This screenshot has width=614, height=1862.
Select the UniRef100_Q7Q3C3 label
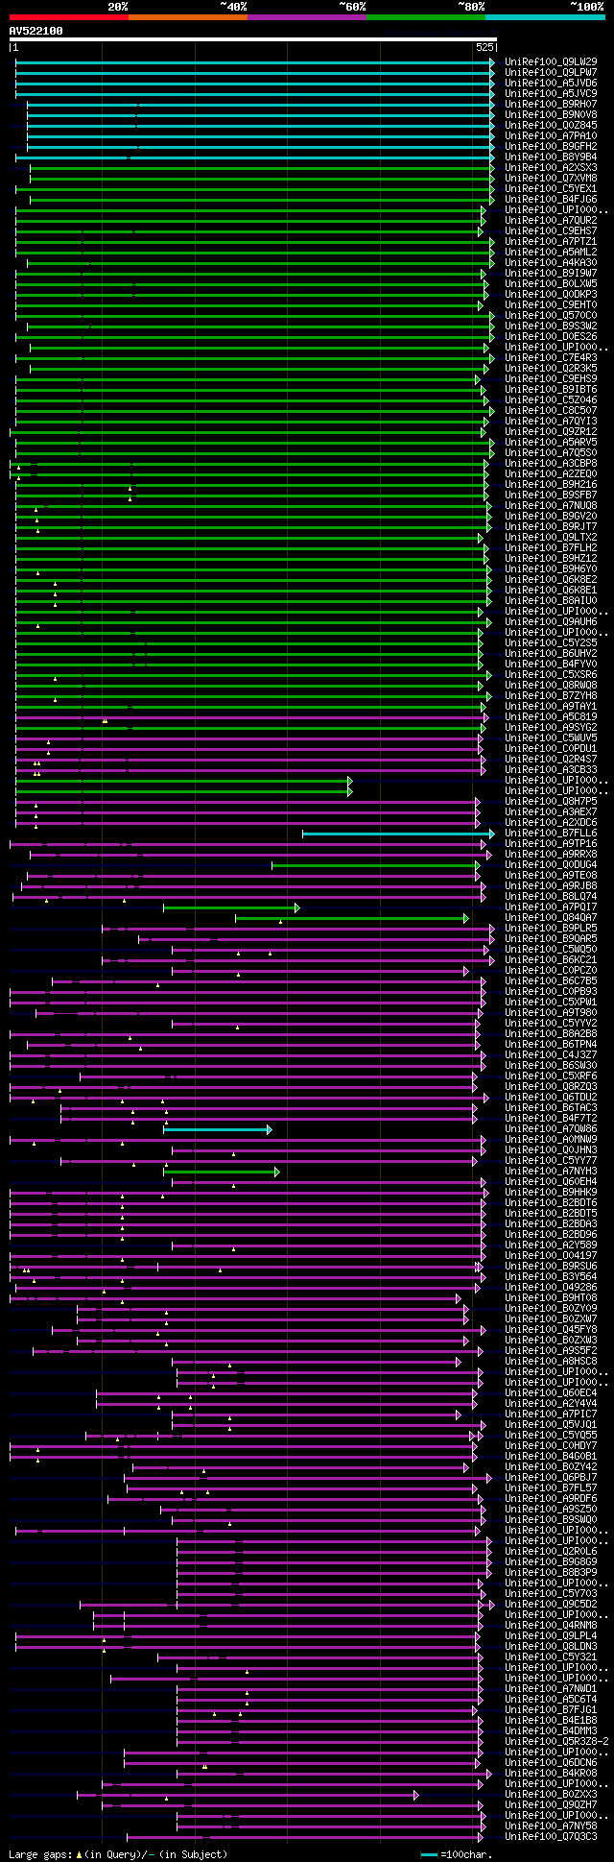(551, 1836)
